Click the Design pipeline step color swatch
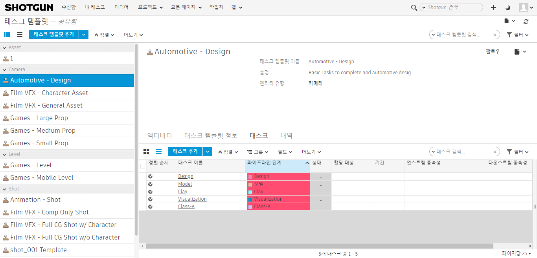Image resolution: width=537 pixels, height=258 pixels. coord(250,177)
